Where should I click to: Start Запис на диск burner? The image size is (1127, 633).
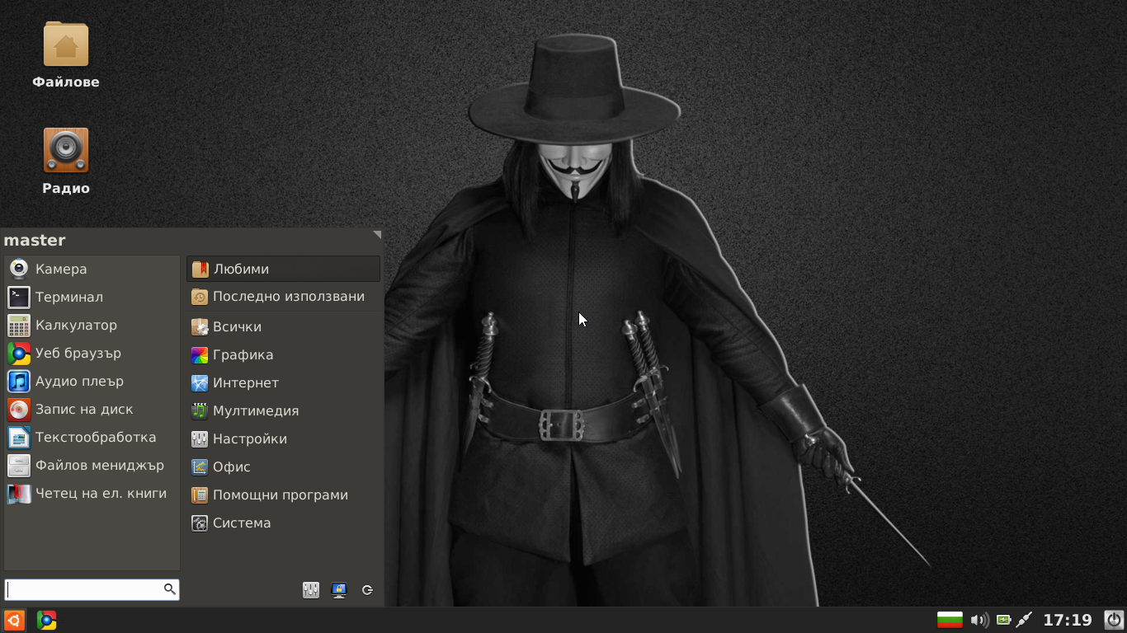click(92, 409)
